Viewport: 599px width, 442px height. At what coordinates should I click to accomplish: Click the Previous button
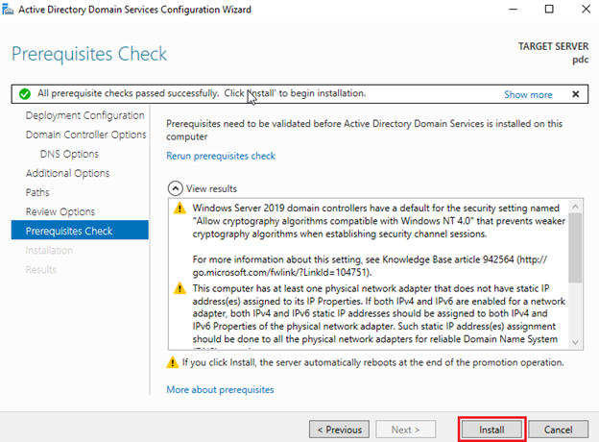click(339, 430)
